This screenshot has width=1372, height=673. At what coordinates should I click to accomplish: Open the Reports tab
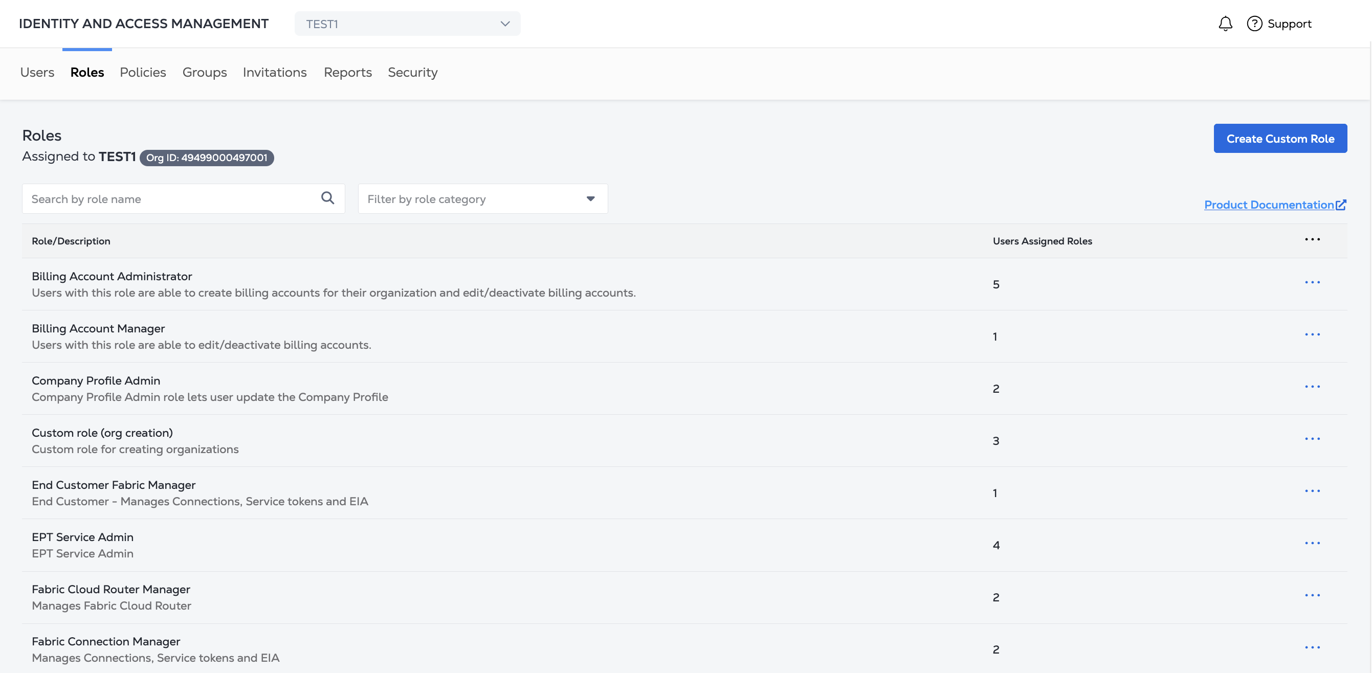[348, 73]
